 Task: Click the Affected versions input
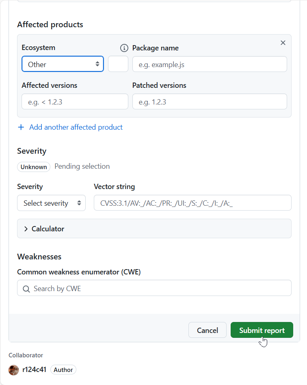(75, 102)
